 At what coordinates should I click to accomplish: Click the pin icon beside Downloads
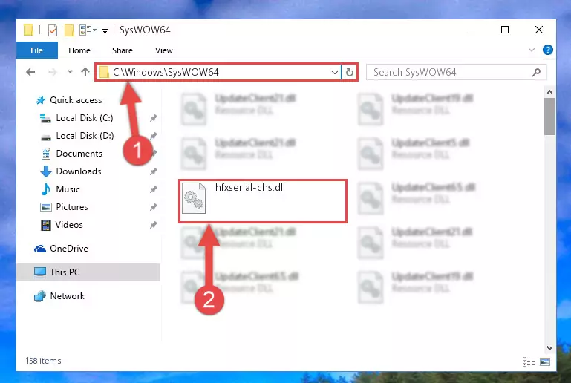[x=153, y=171]
